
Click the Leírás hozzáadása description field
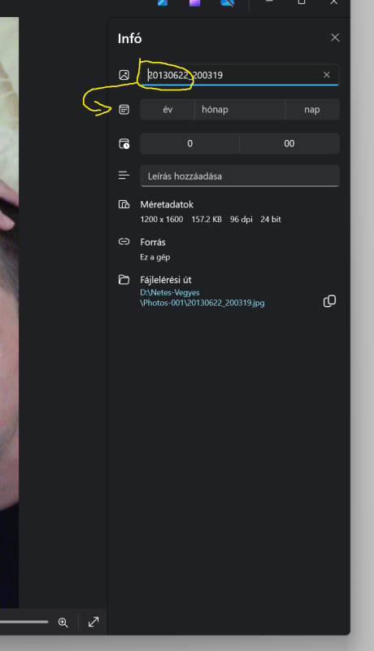[240, 176]
